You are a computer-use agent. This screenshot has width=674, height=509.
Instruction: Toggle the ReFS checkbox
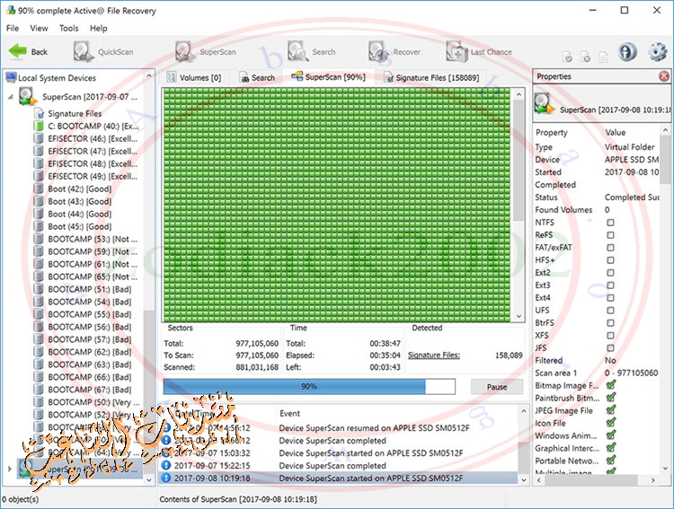point(610,235)
